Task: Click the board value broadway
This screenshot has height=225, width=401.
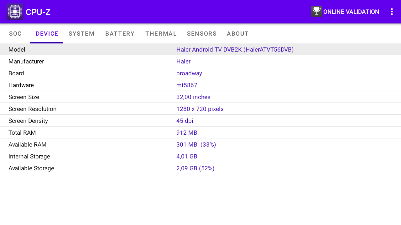Action: (189, 73)
